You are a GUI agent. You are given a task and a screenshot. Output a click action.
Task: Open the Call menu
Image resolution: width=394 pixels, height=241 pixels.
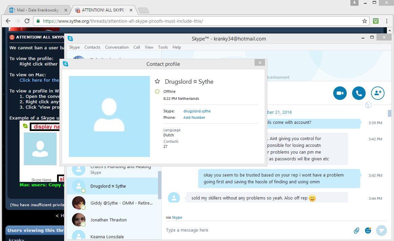click(x=137, y=47)
